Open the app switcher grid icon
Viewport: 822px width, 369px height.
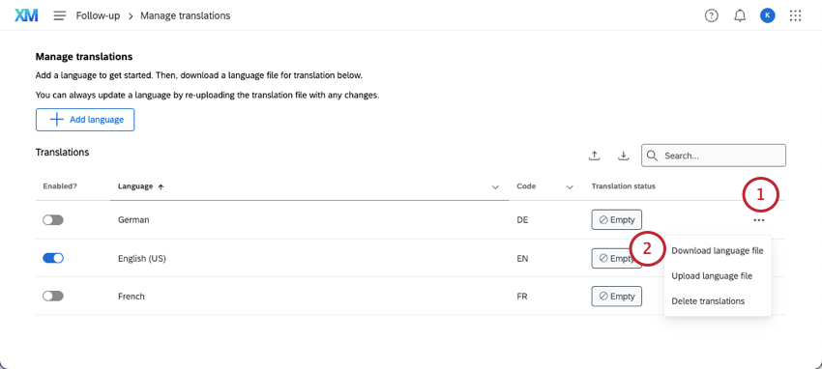(x=795, y=15)
